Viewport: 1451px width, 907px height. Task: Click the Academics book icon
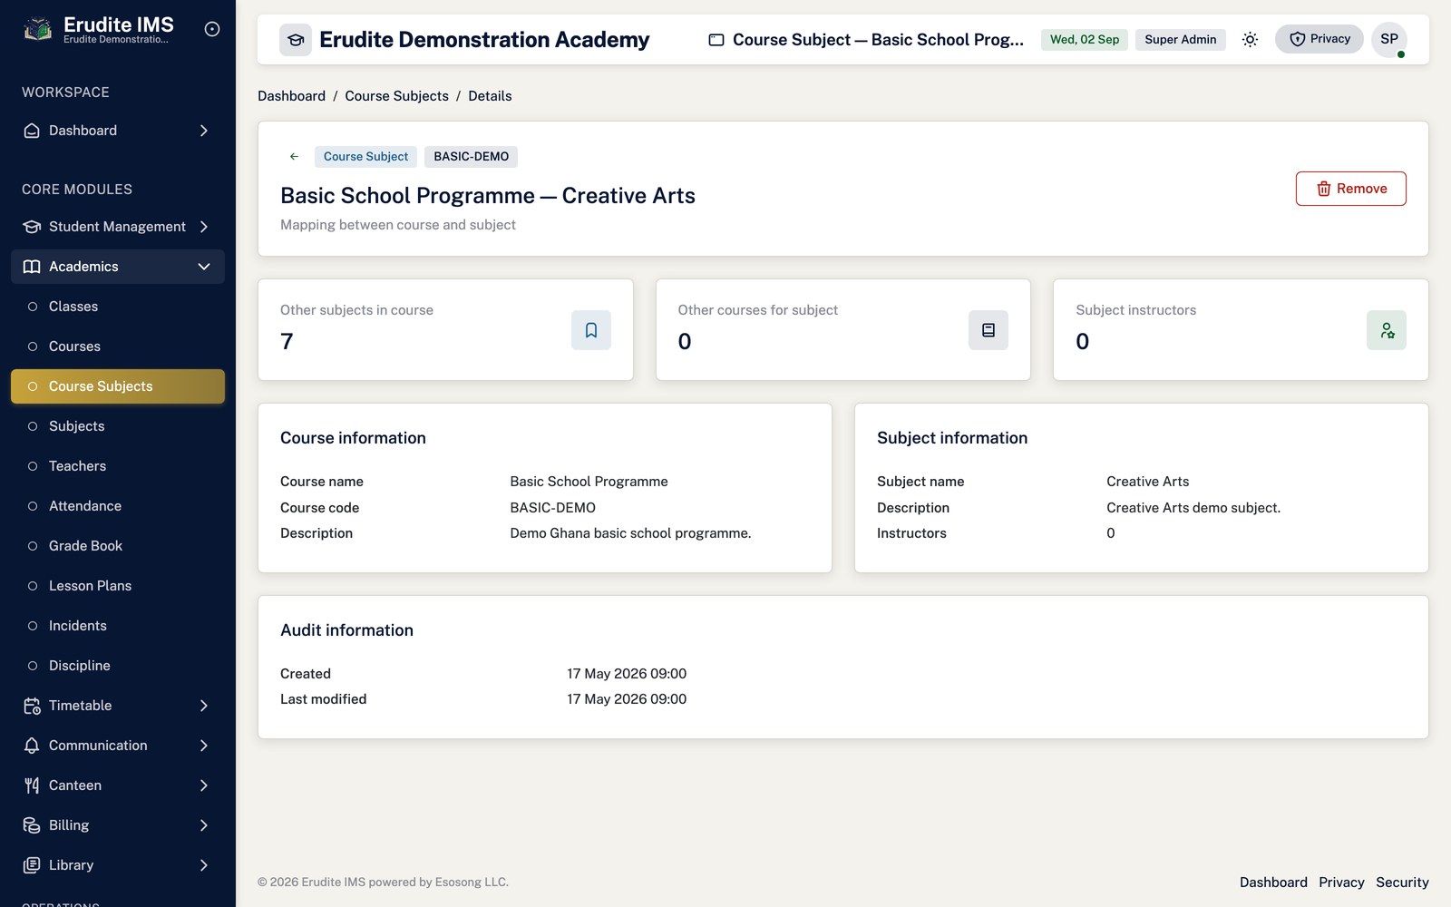(32, 267)
